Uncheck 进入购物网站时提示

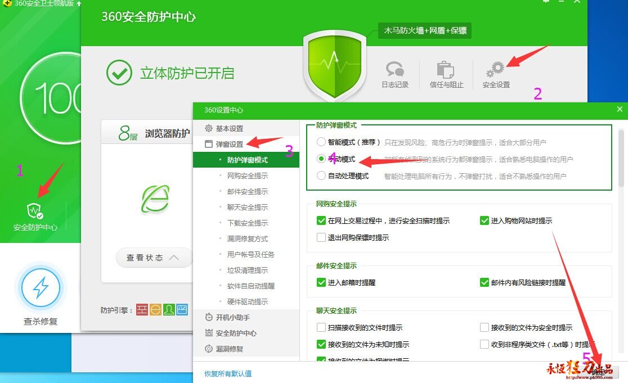484,220
